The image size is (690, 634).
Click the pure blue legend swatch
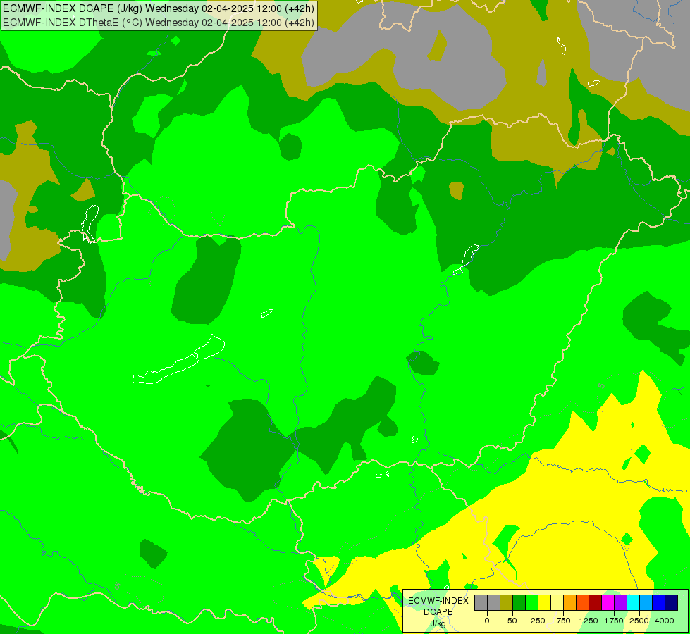(x=659, y=603)
